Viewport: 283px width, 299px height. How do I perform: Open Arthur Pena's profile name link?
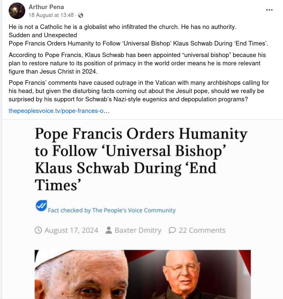coord(46,7)
